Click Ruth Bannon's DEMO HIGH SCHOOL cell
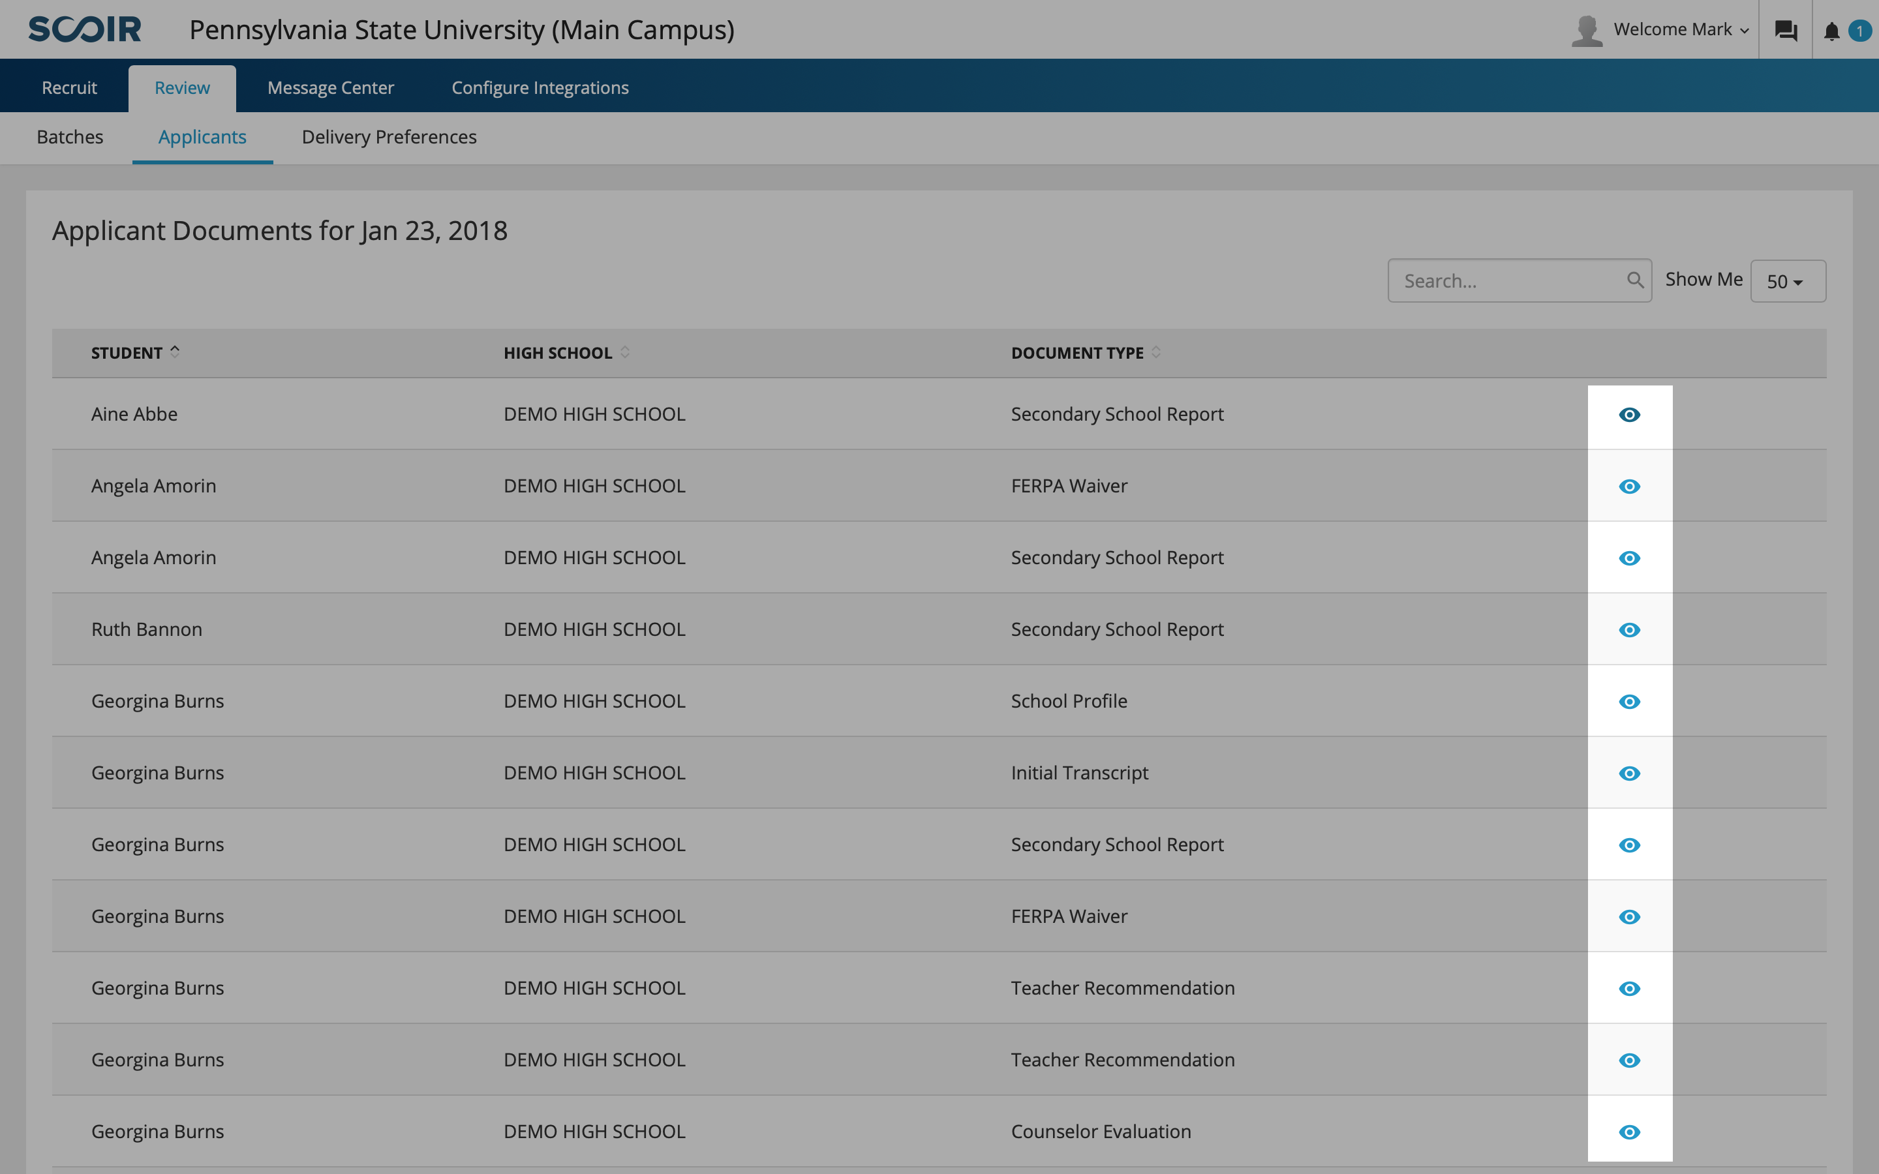1879x1174 pixels. coord(595,629)
